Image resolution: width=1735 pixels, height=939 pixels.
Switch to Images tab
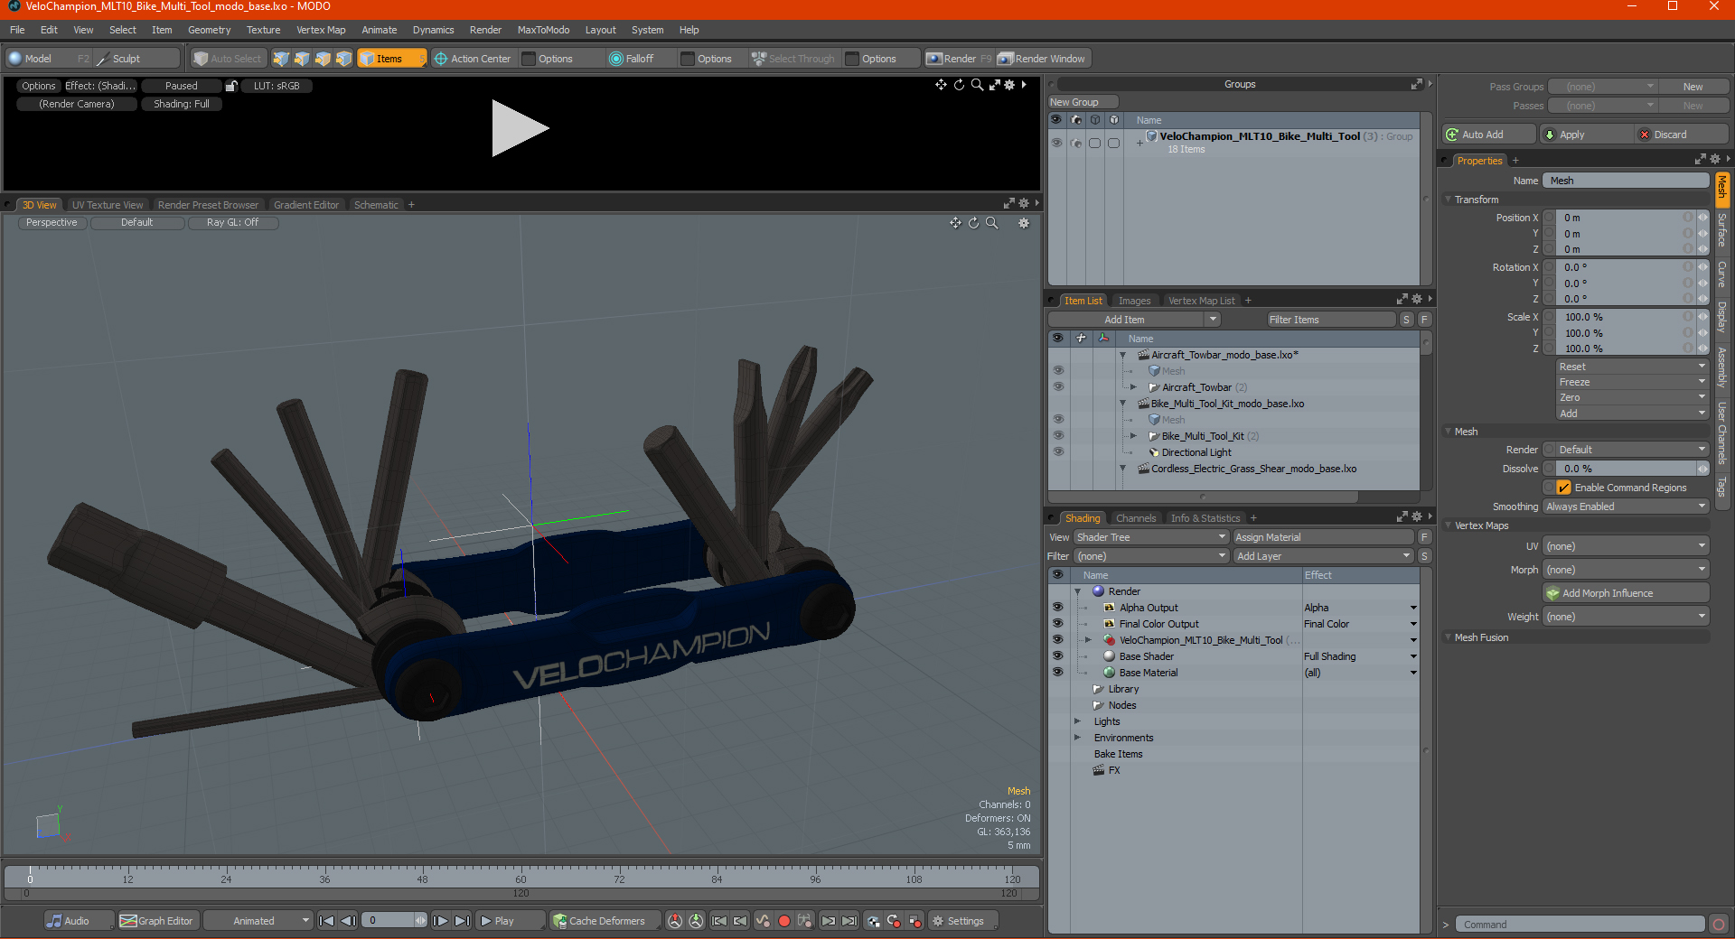(x=1134, y=301)
